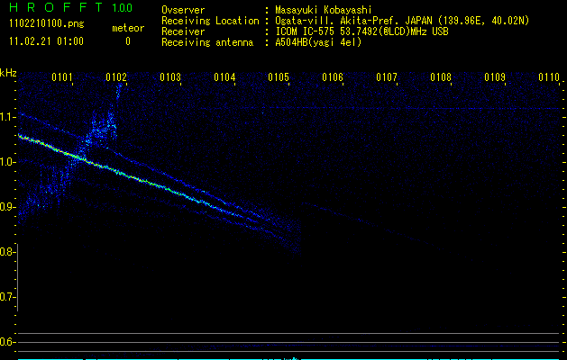Click the 0108 time marker
Screen dimensions: 567x360
pyautogui.click(x=441, y=77)
